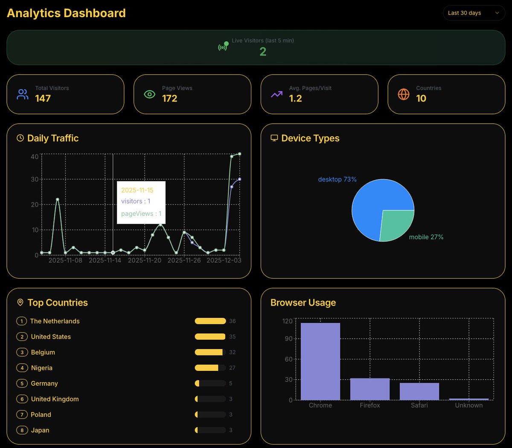This screenshot has width=512, height=448.
Task: Click the traffic peak point at 22
Action: pyautogui.click(x=58, y=199)
